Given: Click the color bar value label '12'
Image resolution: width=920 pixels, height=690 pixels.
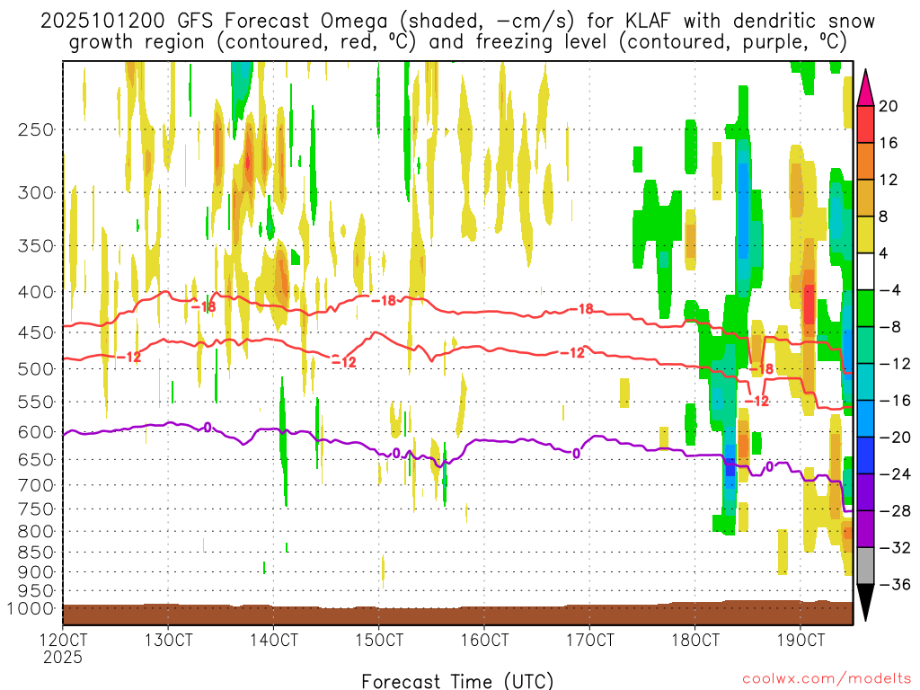Looking at the screenshot, I should point(889,180).
